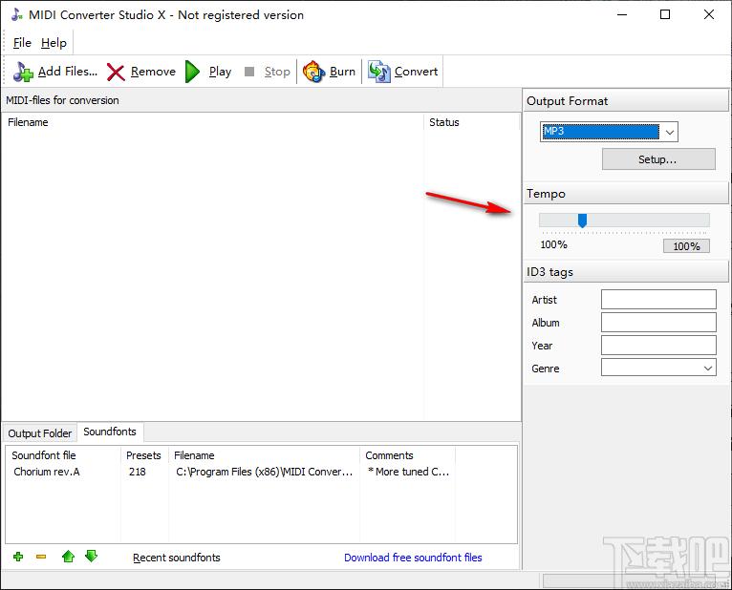The height and width of the screenshot is (590, 732).
Task: Move soundfont up with the green up arrow
Action: click(x=68, y=556)
